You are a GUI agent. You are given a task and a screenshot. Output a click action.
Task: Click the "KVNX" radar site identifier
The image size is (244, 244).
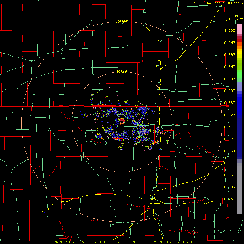[152, 242]
